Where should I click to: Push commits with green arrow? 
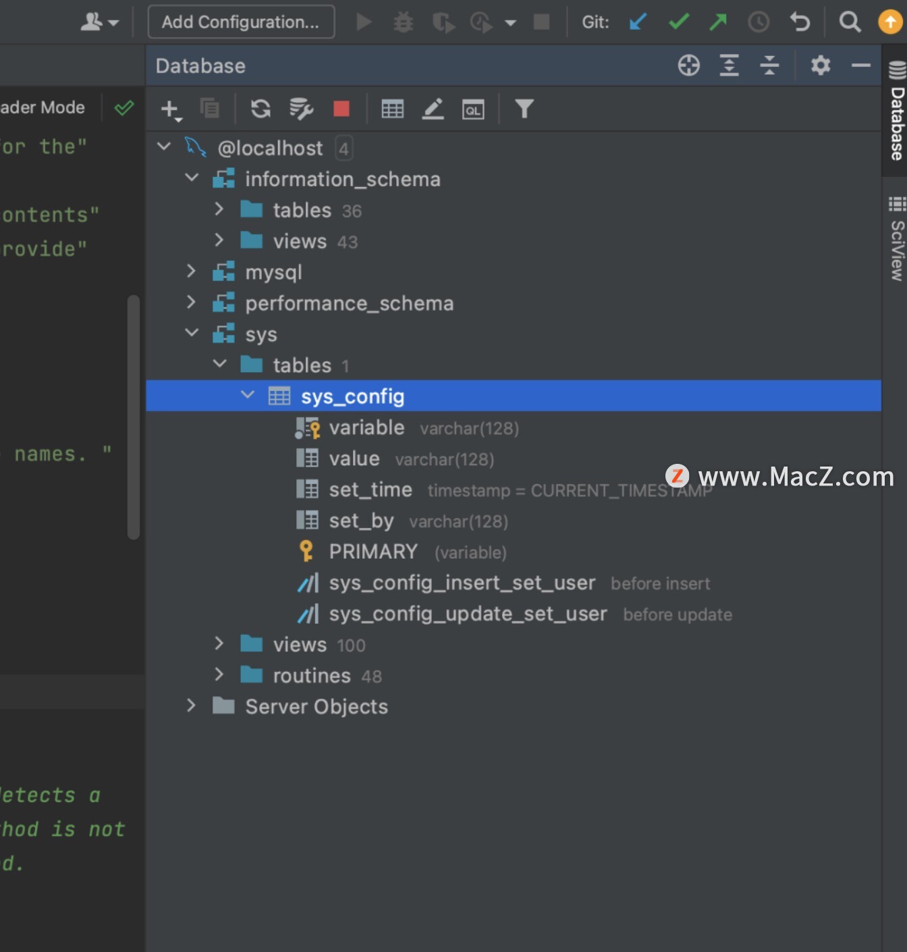coord(718,22)
